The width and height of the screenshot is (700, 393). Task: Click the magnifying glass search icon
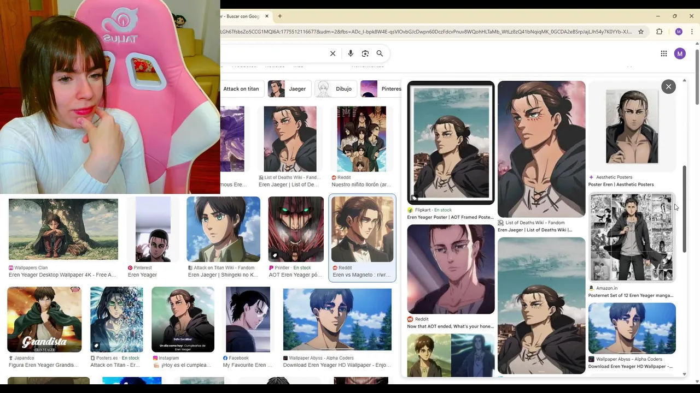(x=380, y=53)
